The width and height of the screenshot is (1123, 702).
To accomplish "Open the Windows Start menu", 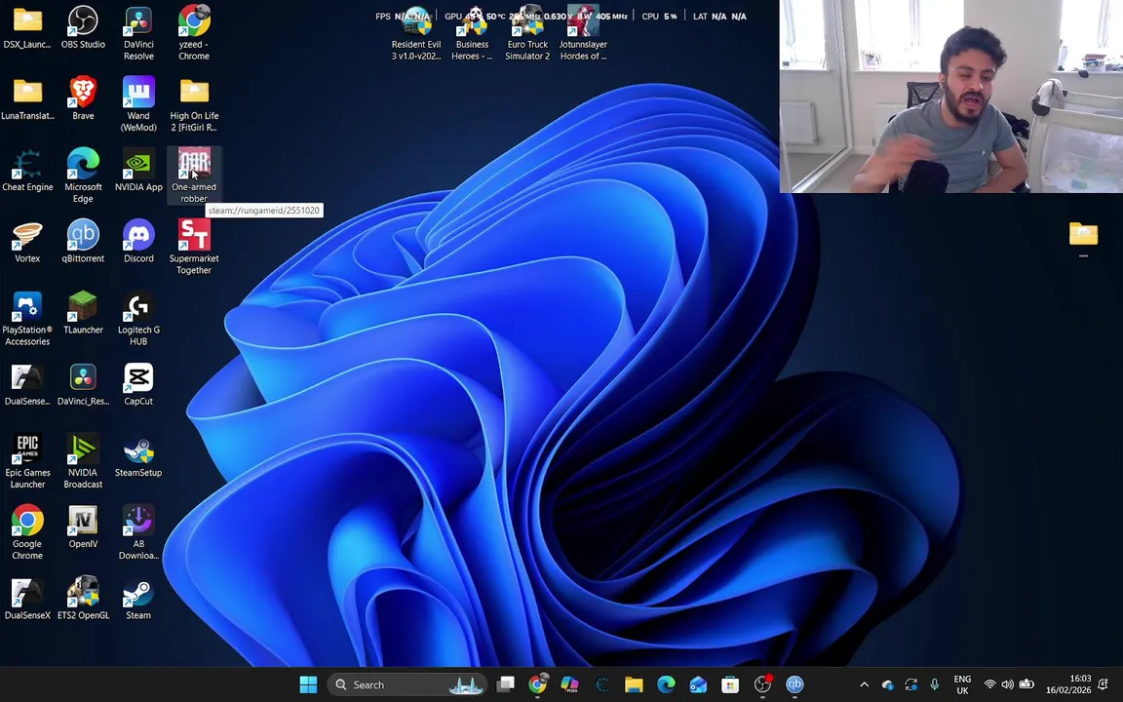I will [x=308, y=684].
